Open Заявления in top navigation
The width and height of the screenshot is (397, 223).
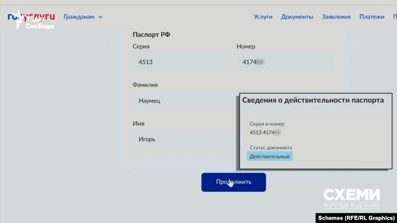337,16
